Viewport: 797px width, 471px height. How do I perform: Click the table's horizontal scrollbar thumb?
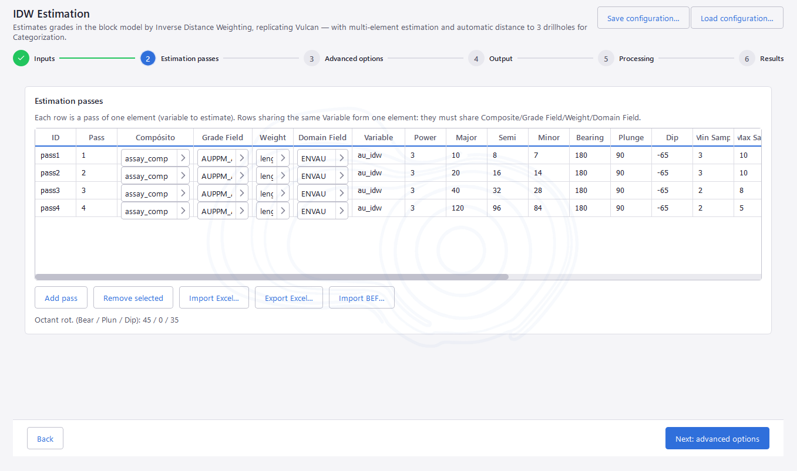click(x=272, y=277)
